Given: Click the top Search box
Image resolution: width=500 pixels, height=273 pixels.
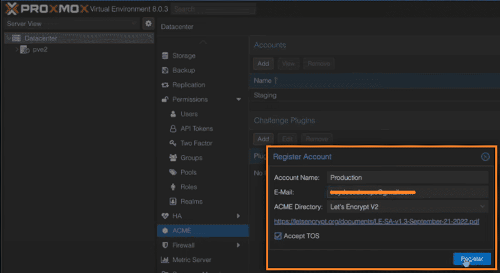Looking at the screenshot, I should coord(213,9).
